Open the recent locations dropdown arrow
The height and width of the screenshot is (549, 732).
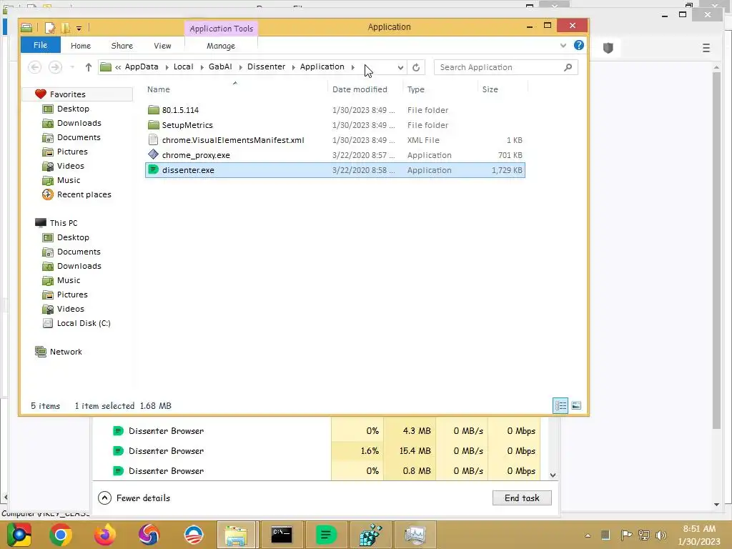[72, 67]
